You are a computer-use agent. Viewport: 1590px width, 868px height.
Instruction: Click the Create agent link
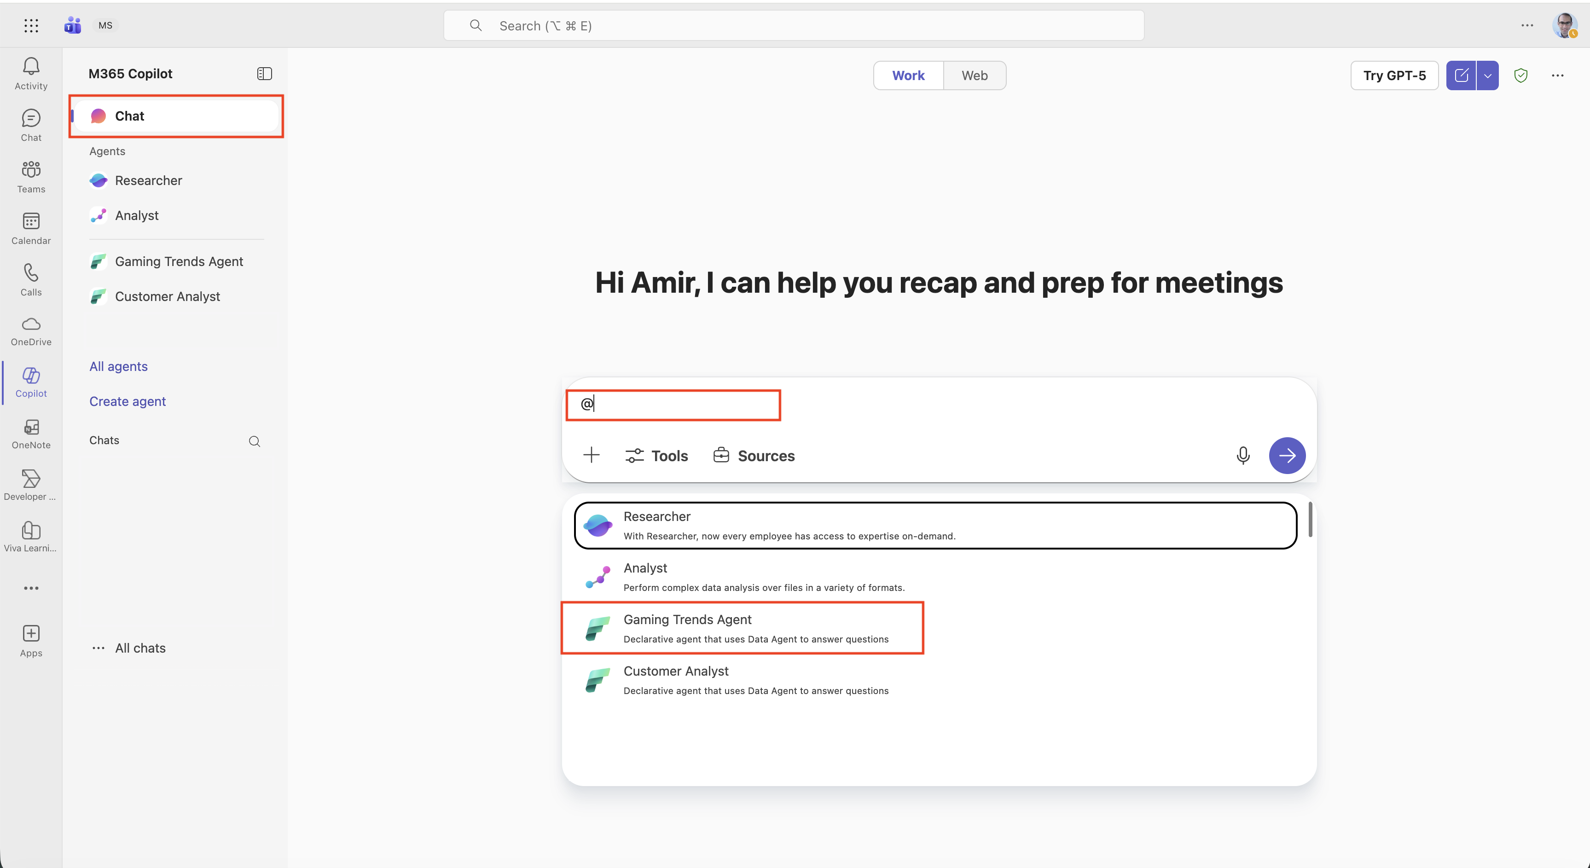tap(127, 402)
